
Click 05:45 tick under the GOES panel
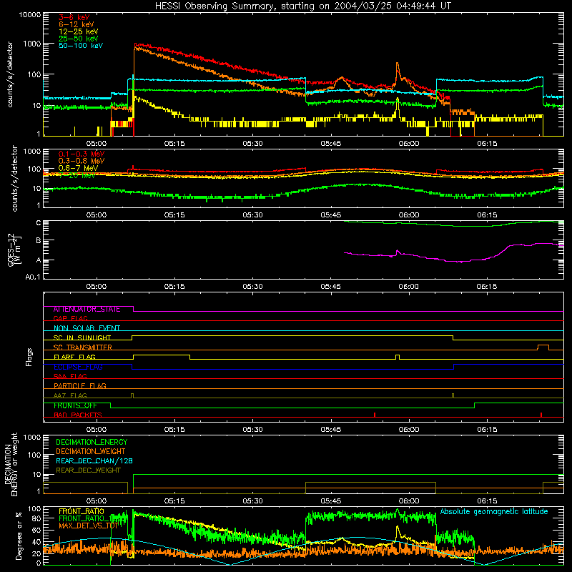click(x=330, y=287)
